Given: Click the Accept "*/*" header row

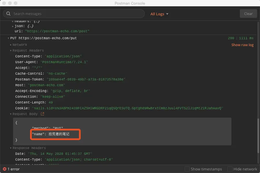Looking at the screenshot, I should (x=29, y=68).
